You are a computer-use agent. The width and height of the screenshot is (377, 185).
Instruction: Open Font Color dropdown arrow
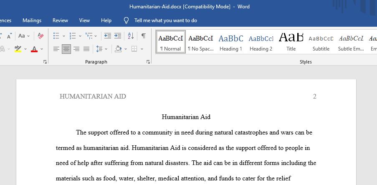tap(42, 49)
